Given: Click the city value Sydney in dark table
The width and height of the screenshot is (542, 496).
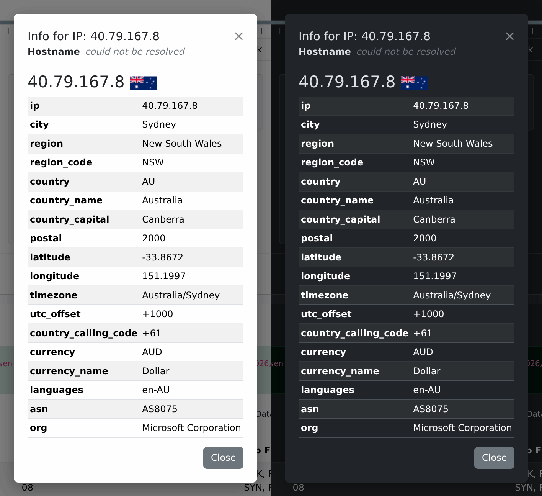Looking at the screenshot, I should pos(430,124).
